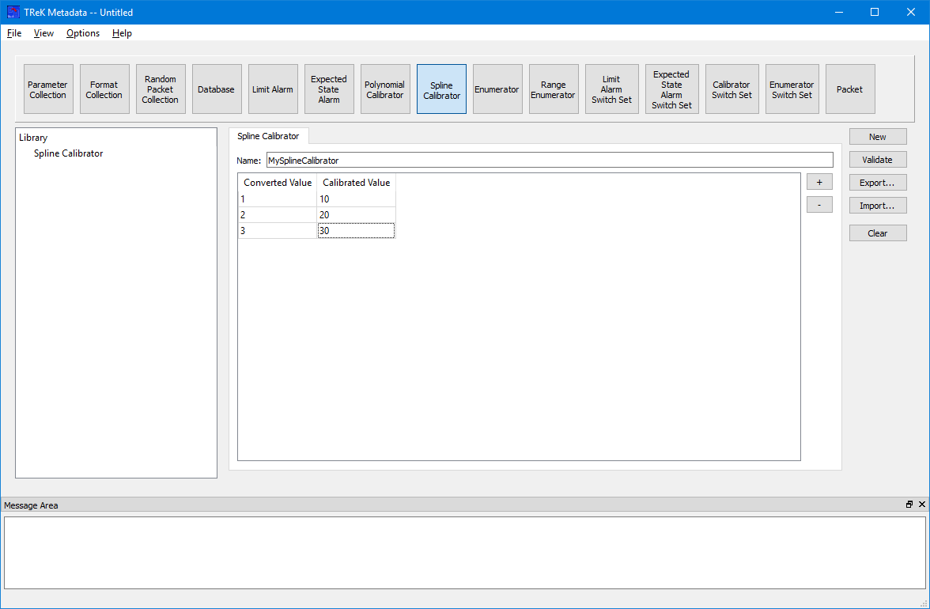
Task: Add a row with the plus button
Action: click(x=819, y=182)
